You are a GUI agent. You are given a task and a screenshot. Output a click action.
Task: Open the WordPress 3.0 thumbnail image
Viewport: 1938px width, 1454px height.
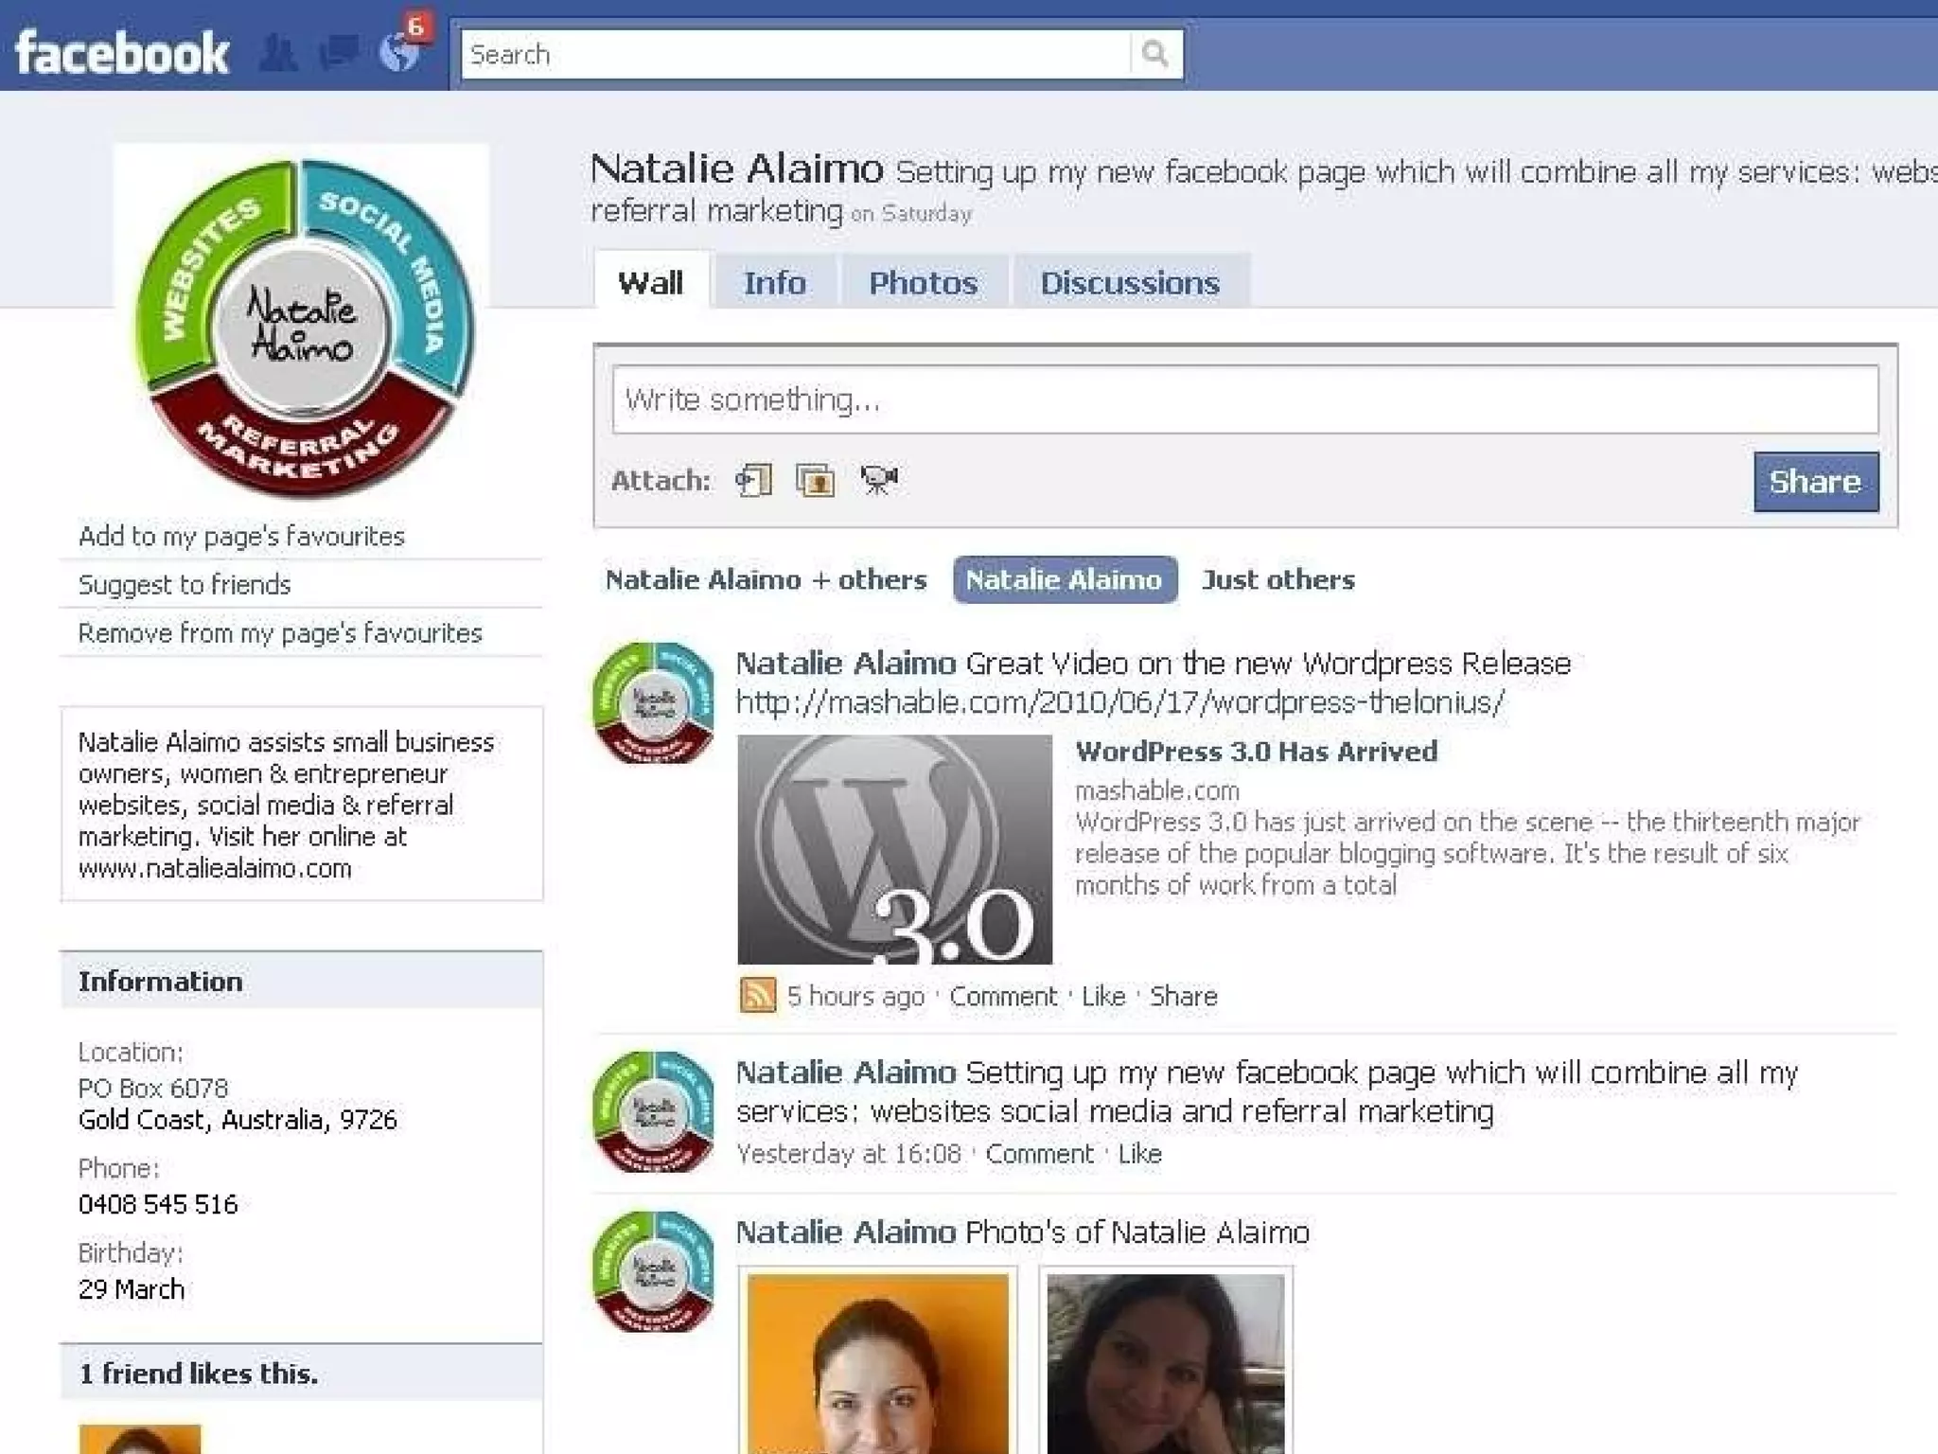[894, 849]
